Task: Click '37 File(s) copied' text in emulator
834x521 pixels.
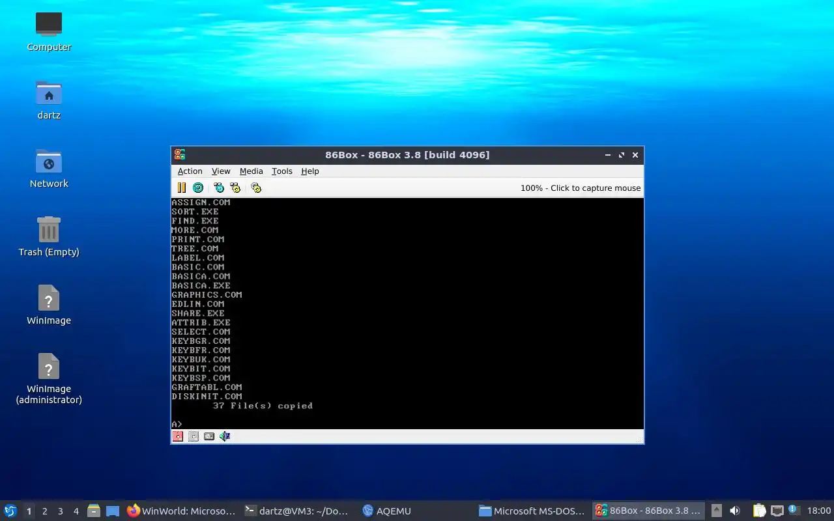Action: pos(263,406)
